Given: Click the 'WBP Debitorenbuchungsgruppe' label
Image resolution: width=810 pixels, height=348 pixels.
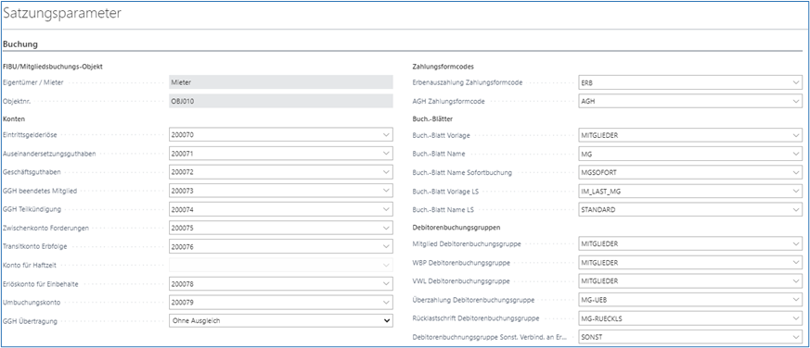Looking at the screenshot, I should 461,263.
